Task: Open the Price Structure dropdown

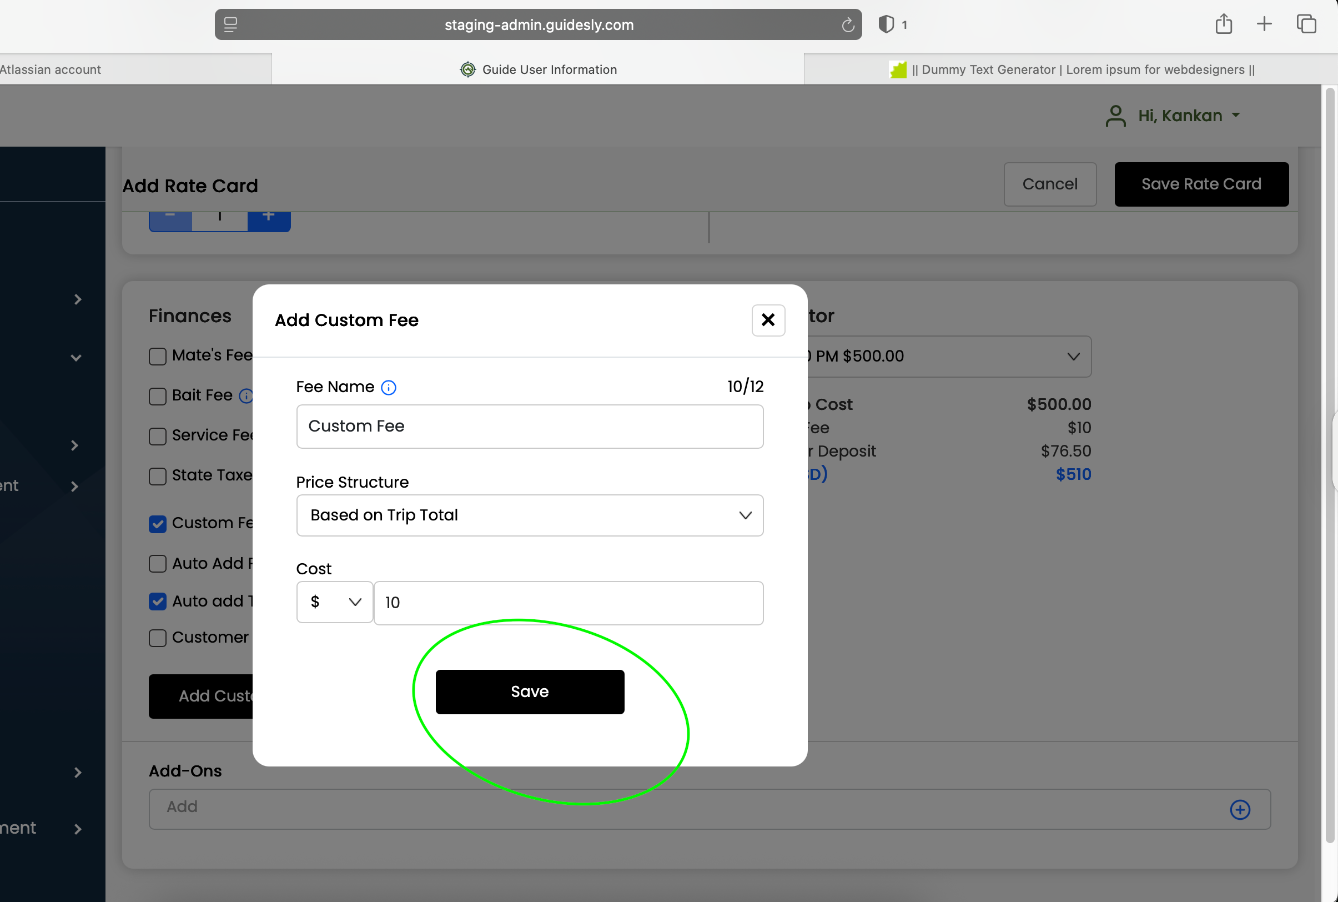Action: pos(530,515)
